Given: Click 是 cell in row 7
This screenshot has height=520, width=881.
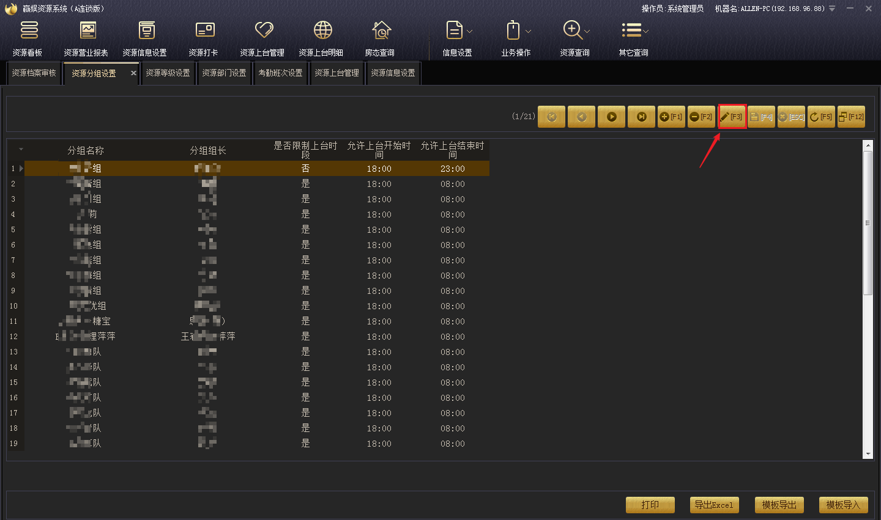Looking at the screenshot, I should [305, 260].
